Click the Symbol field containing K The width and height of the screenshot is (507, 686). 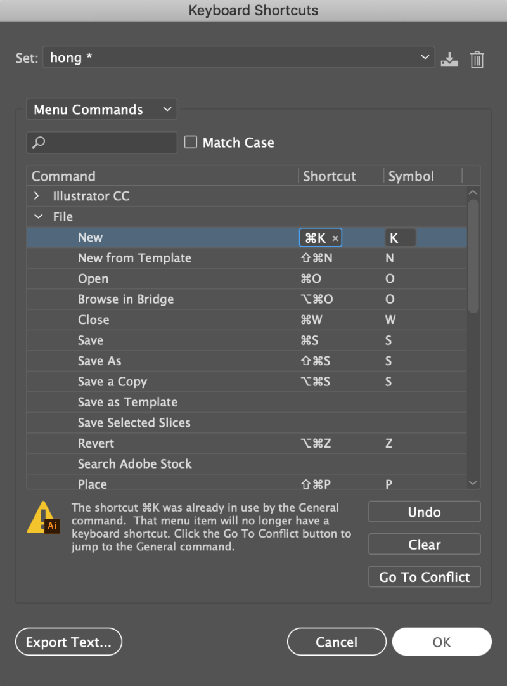point(400,238)
